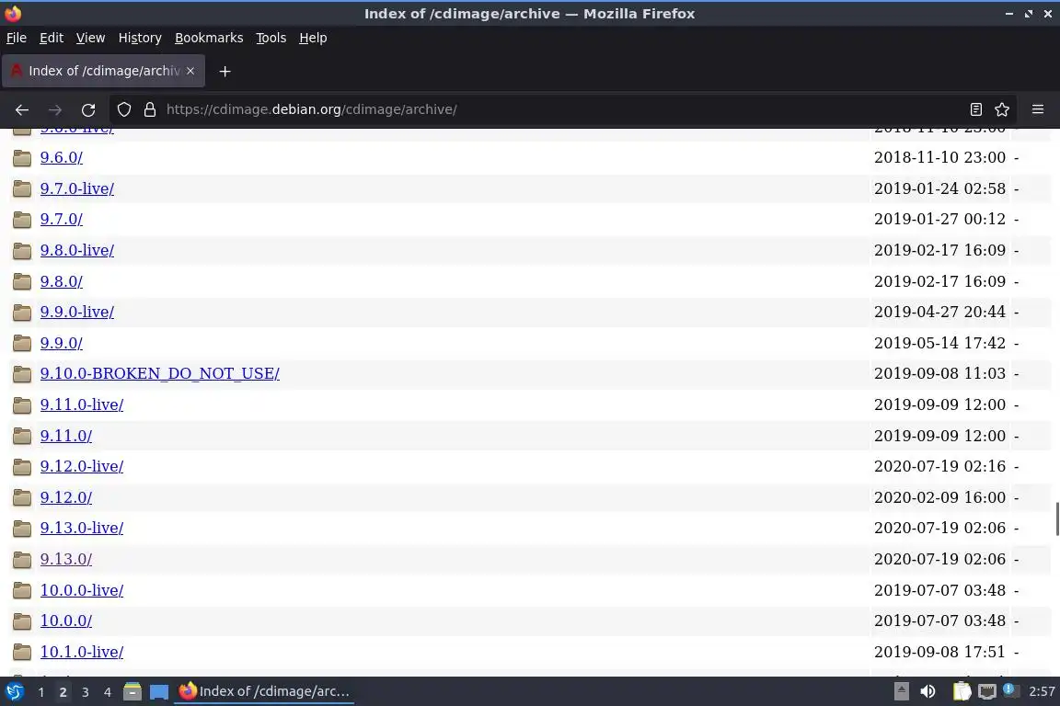Open the 9.11.0-live/ directory link
Image resolution: width=1060 pixels, height=706 pixels.
point(82,404)
